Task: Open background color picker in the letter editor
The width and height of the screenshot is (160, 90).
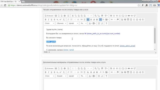Action: point(94,23)
